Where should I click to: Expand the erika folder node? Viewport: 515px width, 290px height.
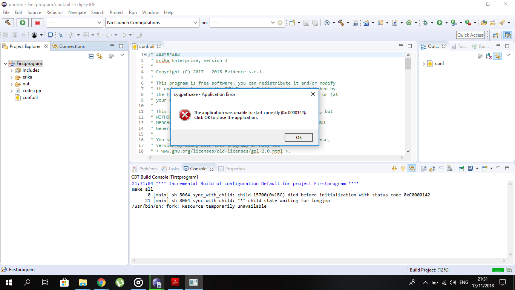12,77
